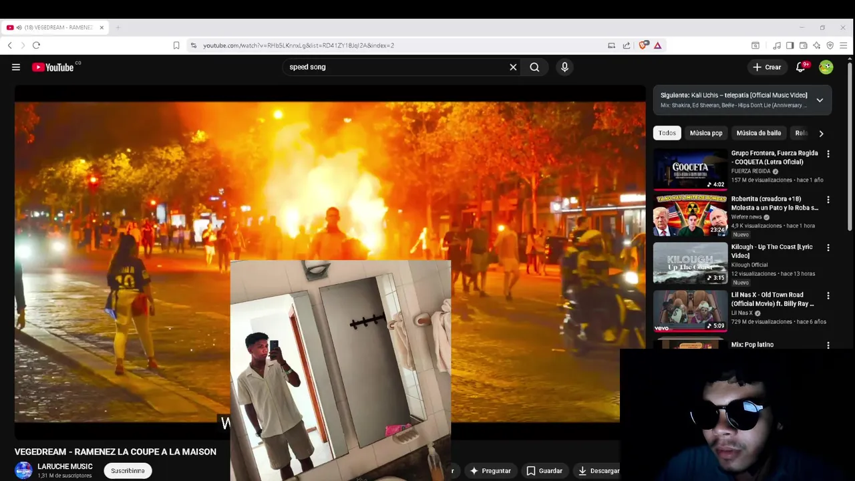The image size is (855, 481).
Task: Reload the page
Action: pyautogui.click(x=36, y=45)
